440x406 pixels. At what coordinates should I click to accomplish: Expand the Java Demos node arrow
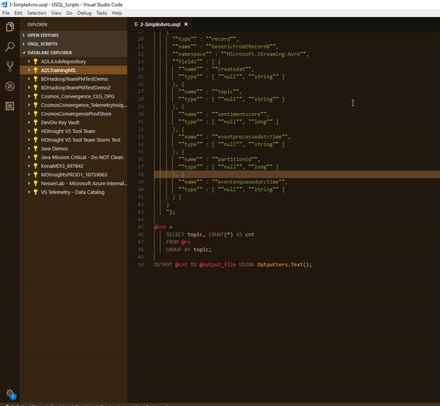pos(29,148)
